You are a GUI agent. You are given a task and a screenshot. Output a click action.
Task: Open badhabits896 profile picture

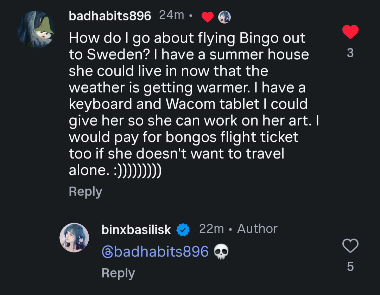click(36, 30)
